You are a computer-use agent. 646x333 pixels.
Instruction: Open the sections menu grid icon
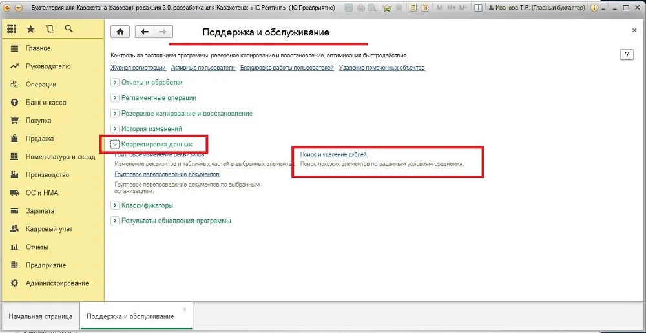click(12, 29)
